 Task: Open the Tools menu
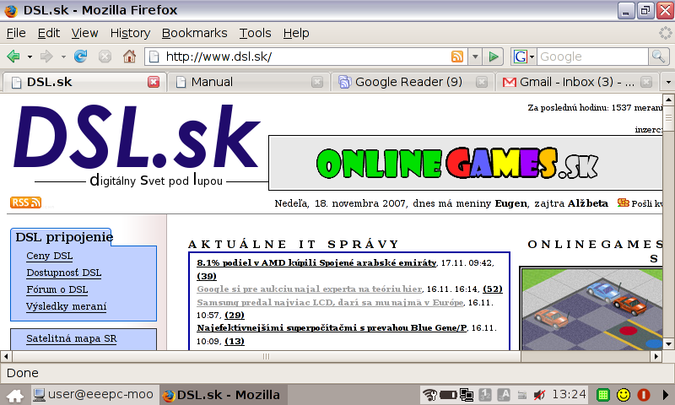coord(256,33)
